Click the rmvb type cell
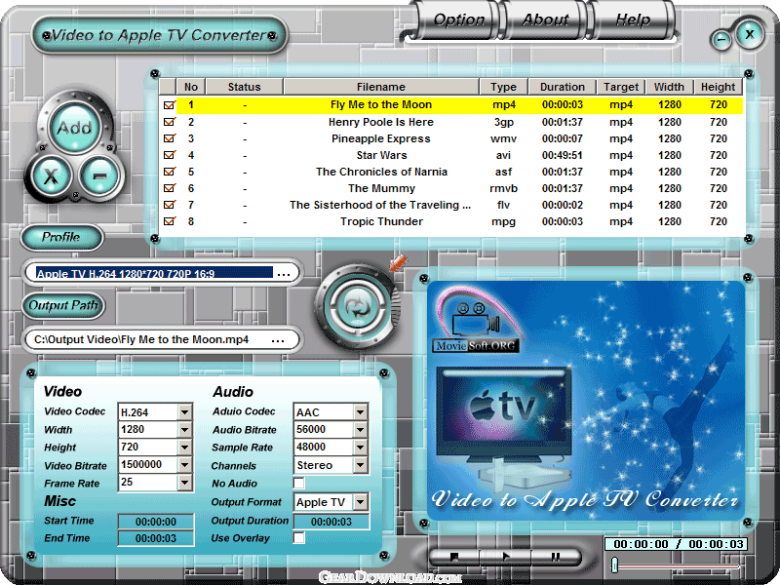The height and width of the screenshot is (585, 780). click(503, 188)
